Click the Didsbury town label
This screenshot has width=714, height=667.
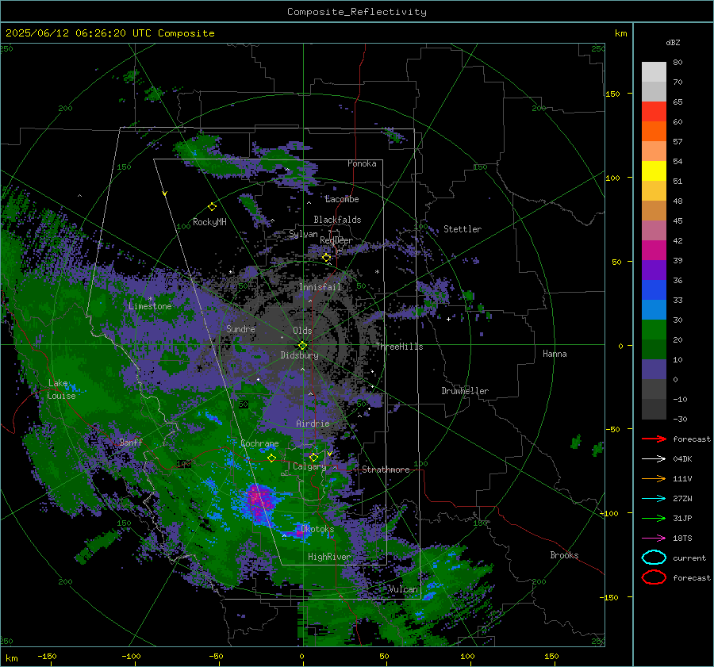(x=300, y=355)
